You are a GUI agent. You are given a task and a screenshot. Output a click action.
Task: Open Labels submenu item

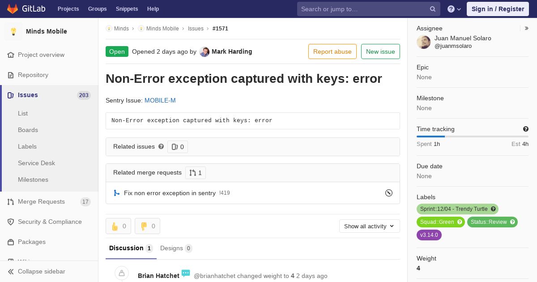[27, 146]
